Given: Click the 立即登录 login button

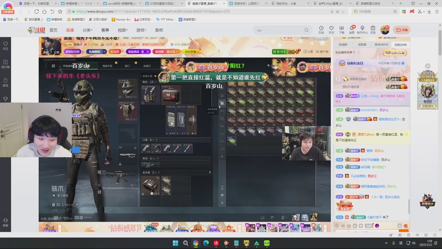Looking at the screenshot, I should coord(8,12).
